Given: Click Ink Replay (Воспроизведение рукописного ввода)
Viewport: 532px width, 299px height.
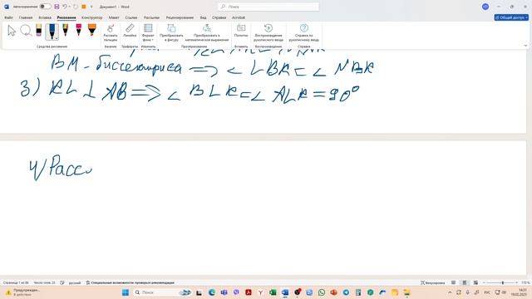Looking at the screenshot, I should [268, 33].
